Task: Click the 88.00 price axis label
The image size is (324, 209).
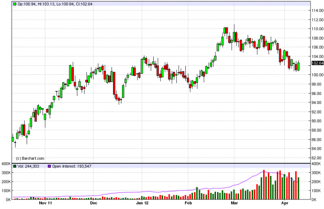Action: pos(317,130)
